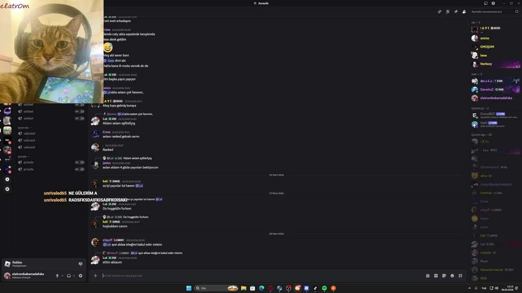Open the apps launcher icon in message bar
The height and width of the screenshot is (293, 522).
point(460,276)
